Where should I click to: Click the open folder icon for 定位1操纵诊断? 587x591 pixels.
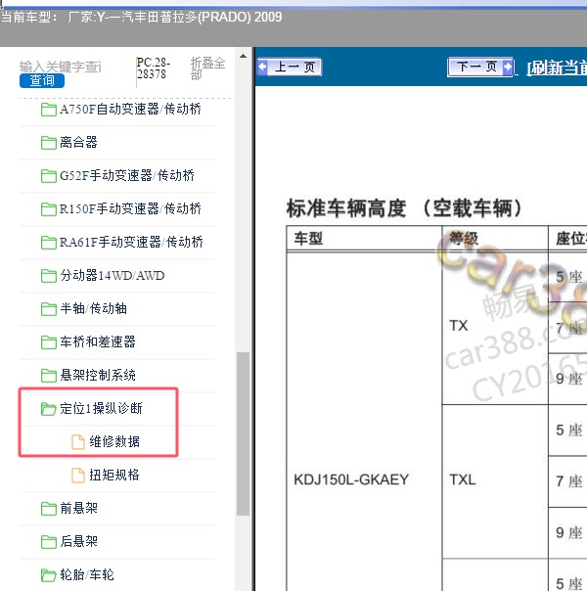(x=49, y=409)
